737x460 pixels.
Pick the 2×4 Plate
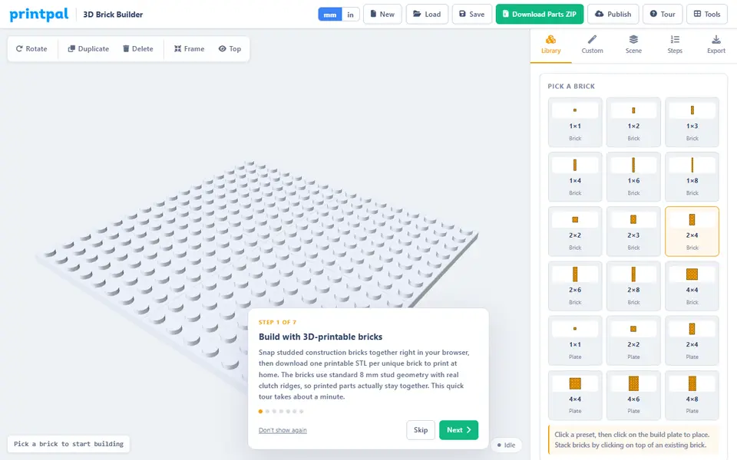pos(692,340)
